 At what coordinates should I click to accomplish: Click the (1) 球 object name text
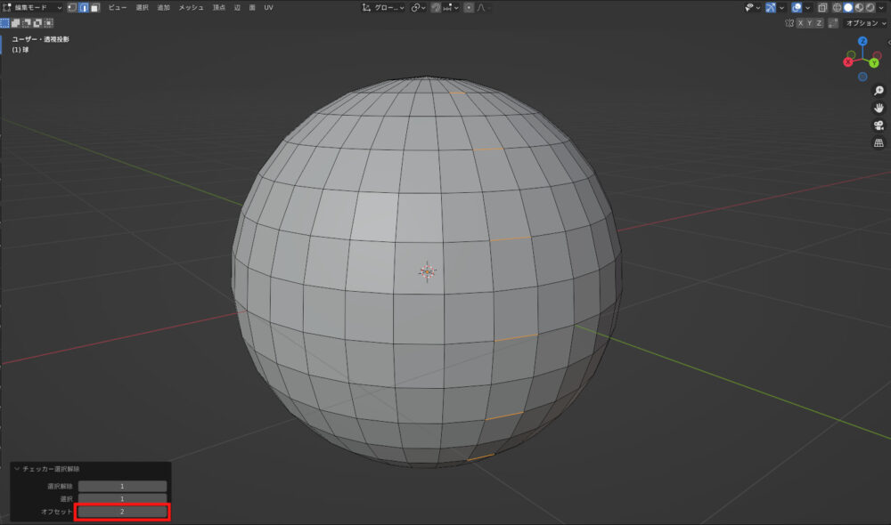pos(20,49)
